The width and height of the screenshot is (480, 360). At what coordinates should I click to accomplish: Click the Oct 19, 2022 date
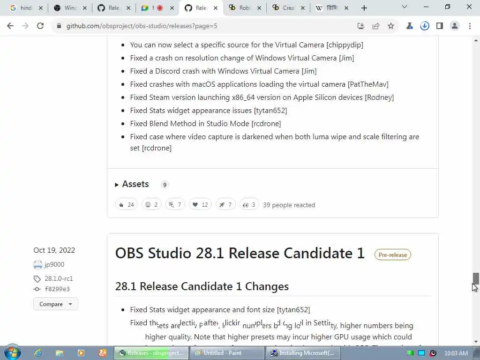pyautogui.click(x=54, y=250)
